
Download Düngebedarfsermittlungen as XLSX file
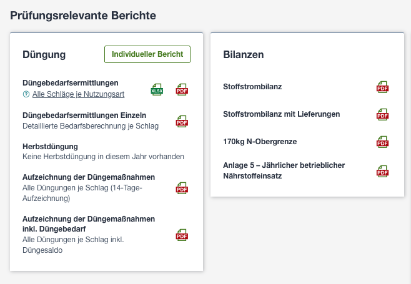[x=157, y=90]
